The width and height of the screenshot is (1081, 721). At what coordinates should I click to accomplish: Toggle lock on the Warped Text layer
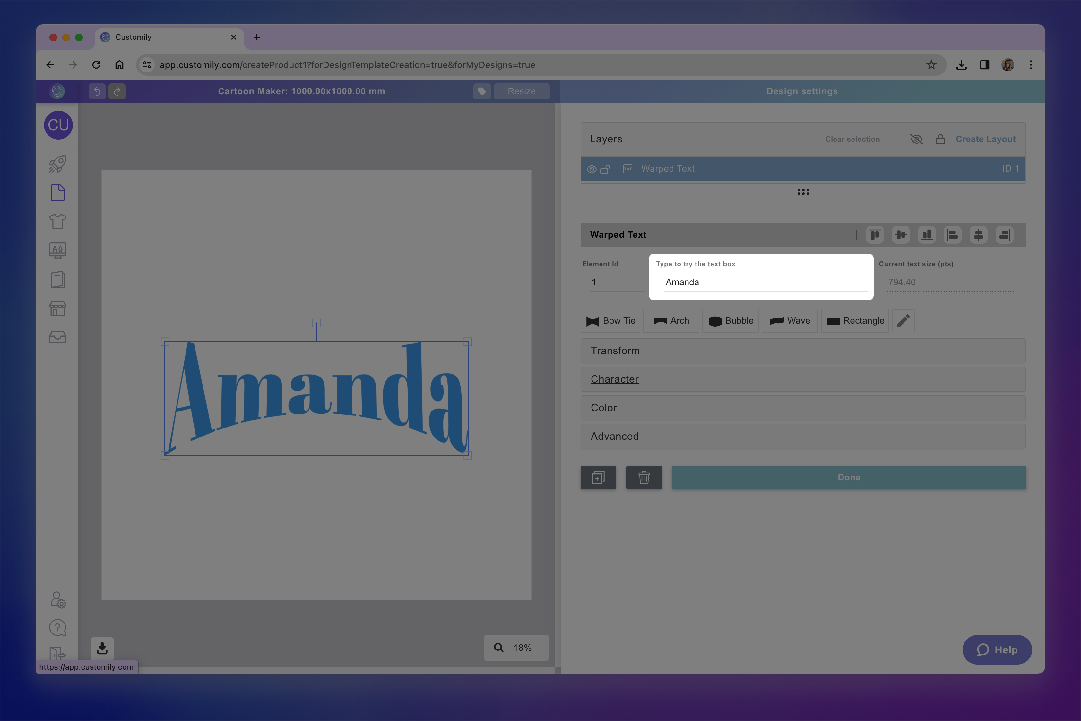(605, 169)
